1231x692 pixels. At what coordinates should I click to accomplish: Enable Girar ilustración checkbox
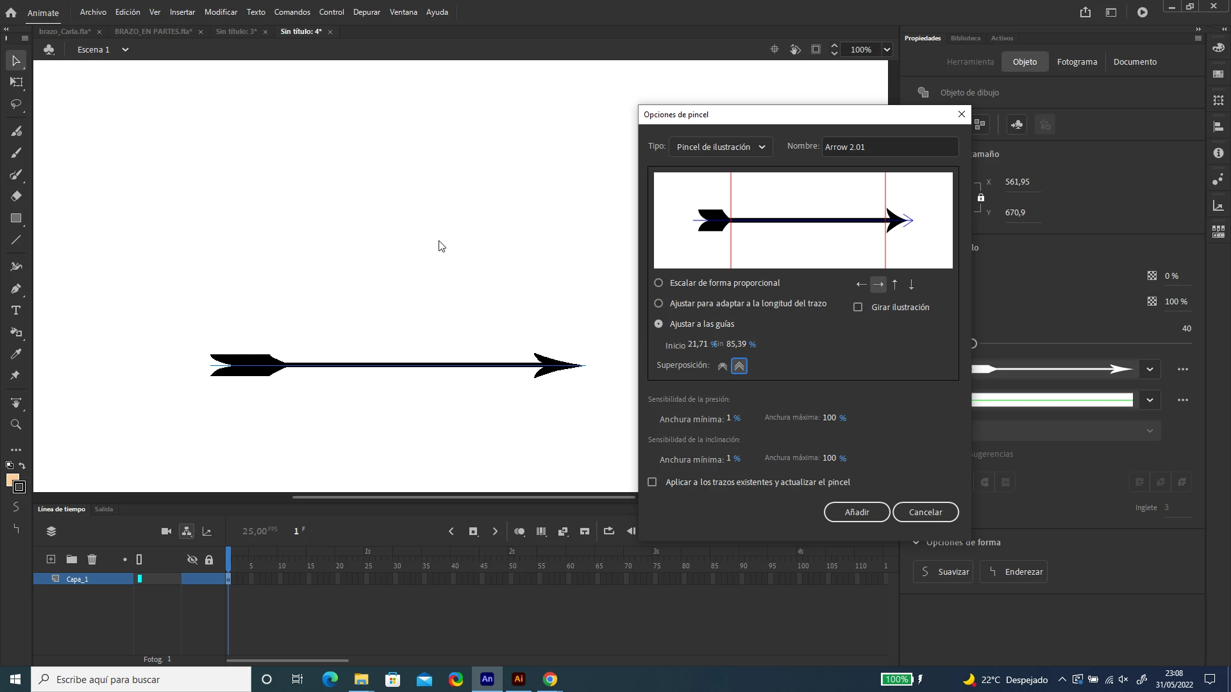(858, 307)
